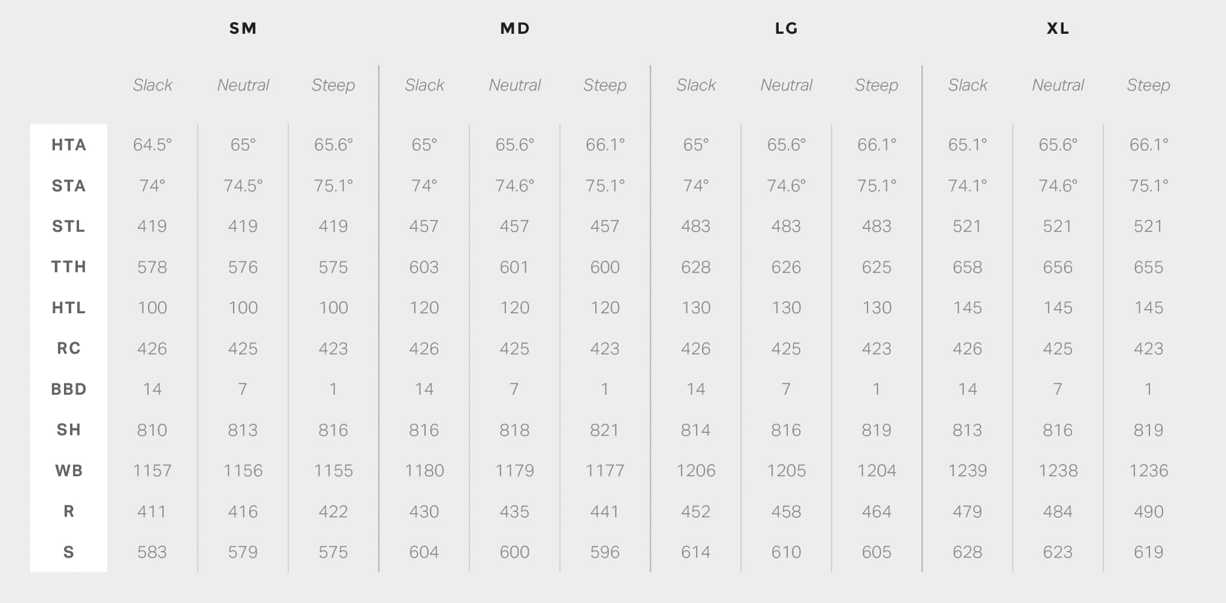Select the XL size heading
This screenshot has width=1226, height=603.
coord(1058,28)
